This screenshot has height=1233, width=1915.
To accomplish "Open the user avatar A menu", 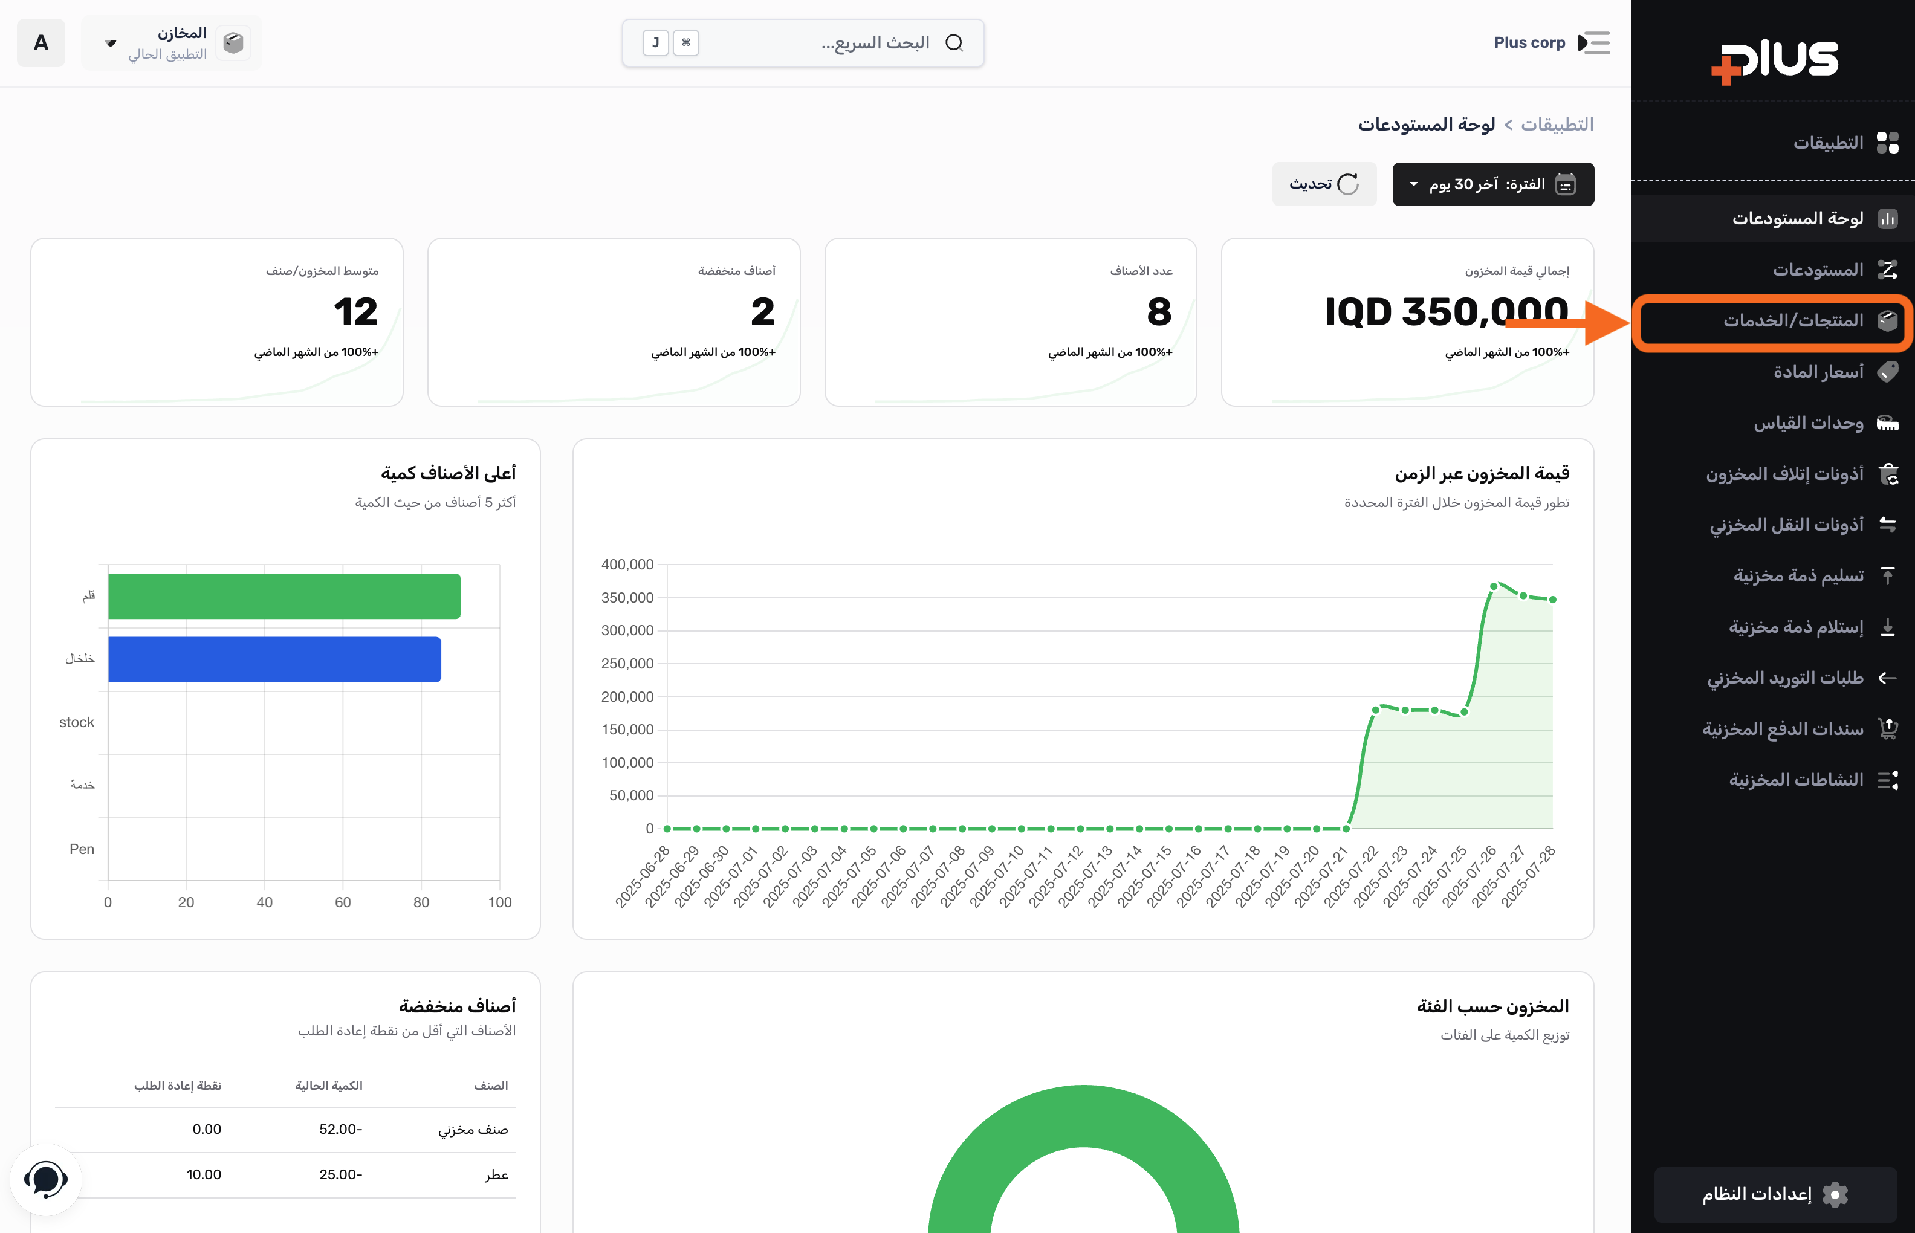I will (x=41, y=42).
